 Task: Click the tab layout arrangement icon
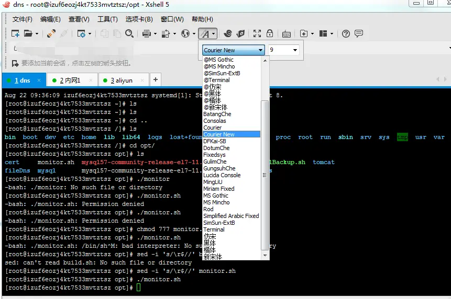(x=323, y=33)
